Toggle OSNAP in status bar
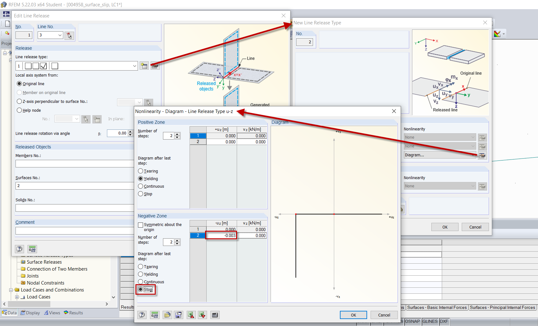The width and height of the screenshot is (538, 326). (x=412, y=321)
